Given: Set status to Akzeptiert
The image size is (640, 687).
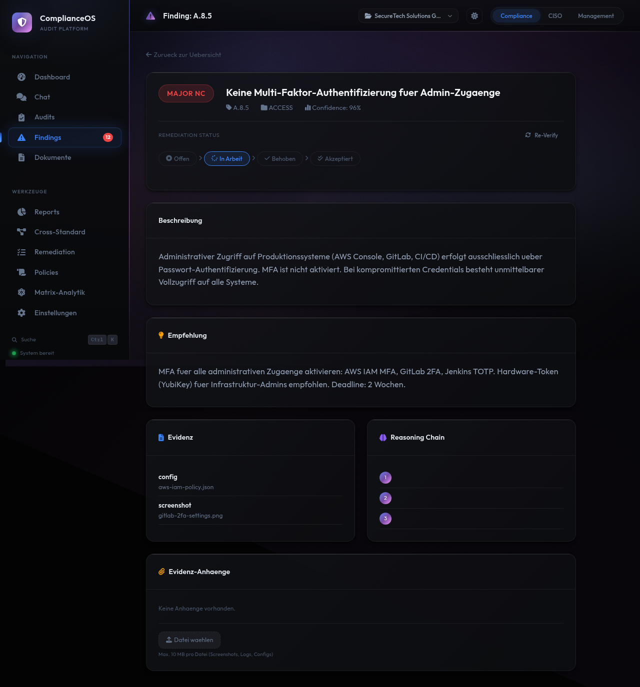Looking at the screenshot, I should pyautogui.click(x=335, y=159).
